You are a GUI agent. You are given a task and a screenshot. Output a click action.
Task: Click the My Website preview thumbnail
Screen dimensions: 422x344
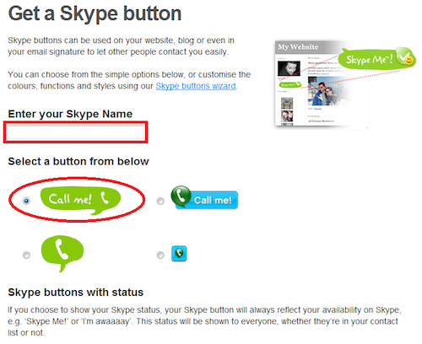pos(322,84)
